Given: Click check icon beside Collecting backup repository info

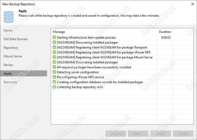Looking at the screenshot, I should [x=54, y=87].
